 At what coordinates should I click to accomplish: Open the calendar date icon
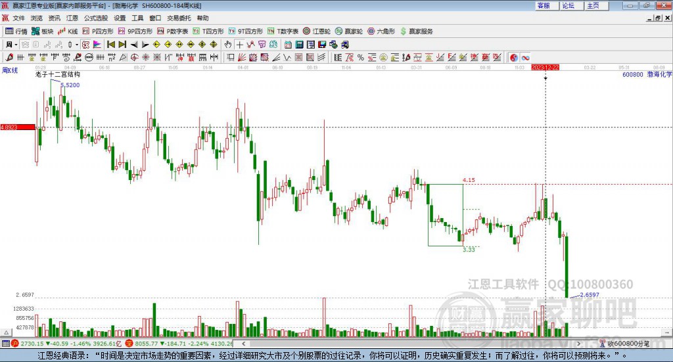point(288,45)
